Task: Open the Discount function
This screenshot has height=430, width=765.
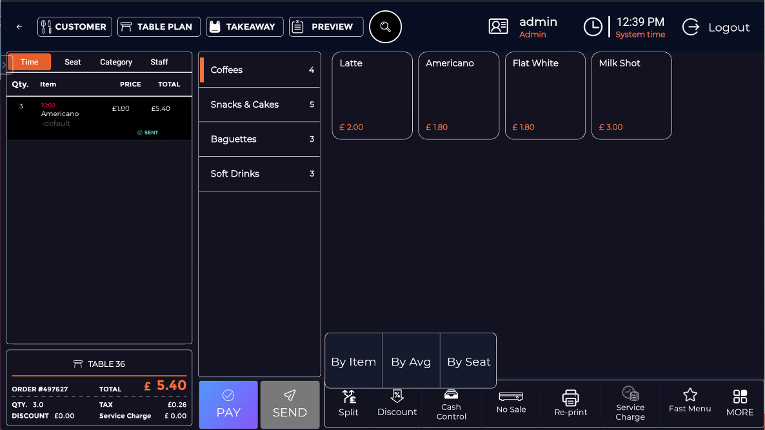Action: 397,404
